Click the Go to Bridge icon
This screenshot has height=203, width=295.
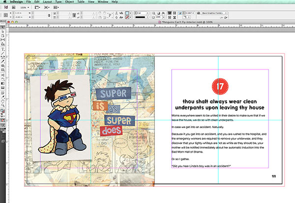[14, 7]
